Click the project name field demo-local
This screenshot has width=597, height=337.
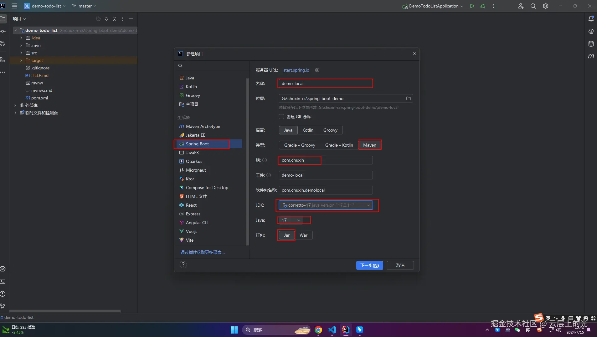pyautogui.click(x=326, y=83)
